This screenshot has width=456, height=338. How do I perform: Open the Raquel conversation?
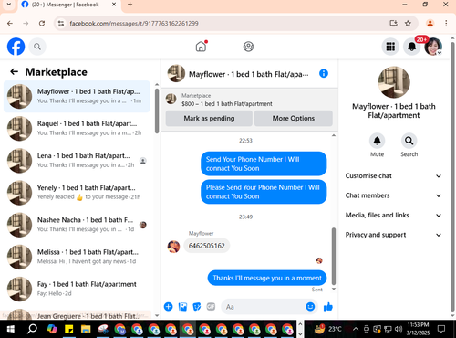78,129
